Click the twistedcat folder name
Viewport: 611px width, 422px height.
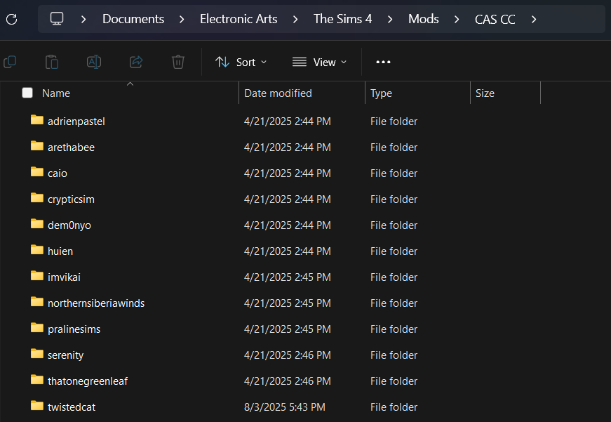tap(72, 407)
